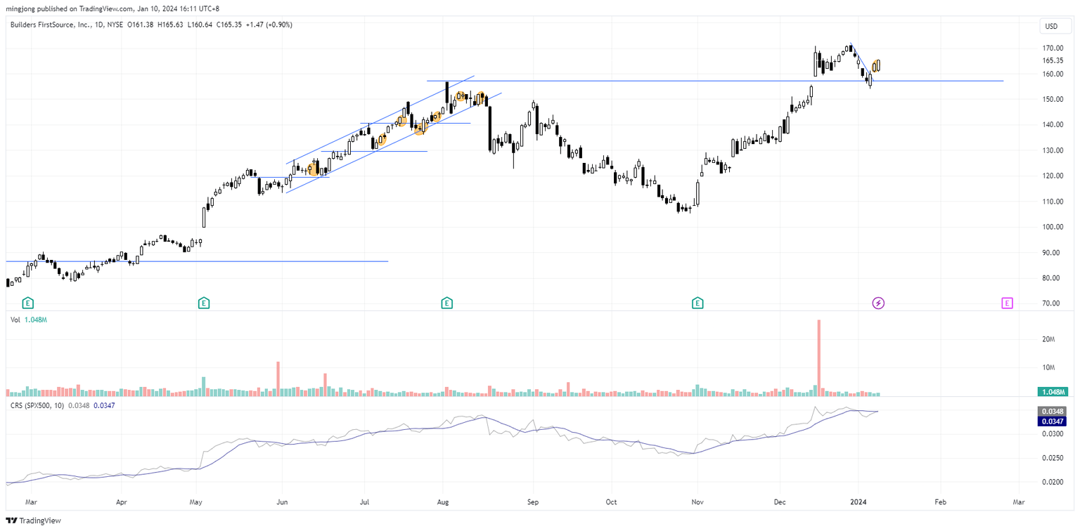The height and width of the screenshot is (531, 1080).
Task: Click the November earnings "E" marker
Action: (x=696, y=303)
